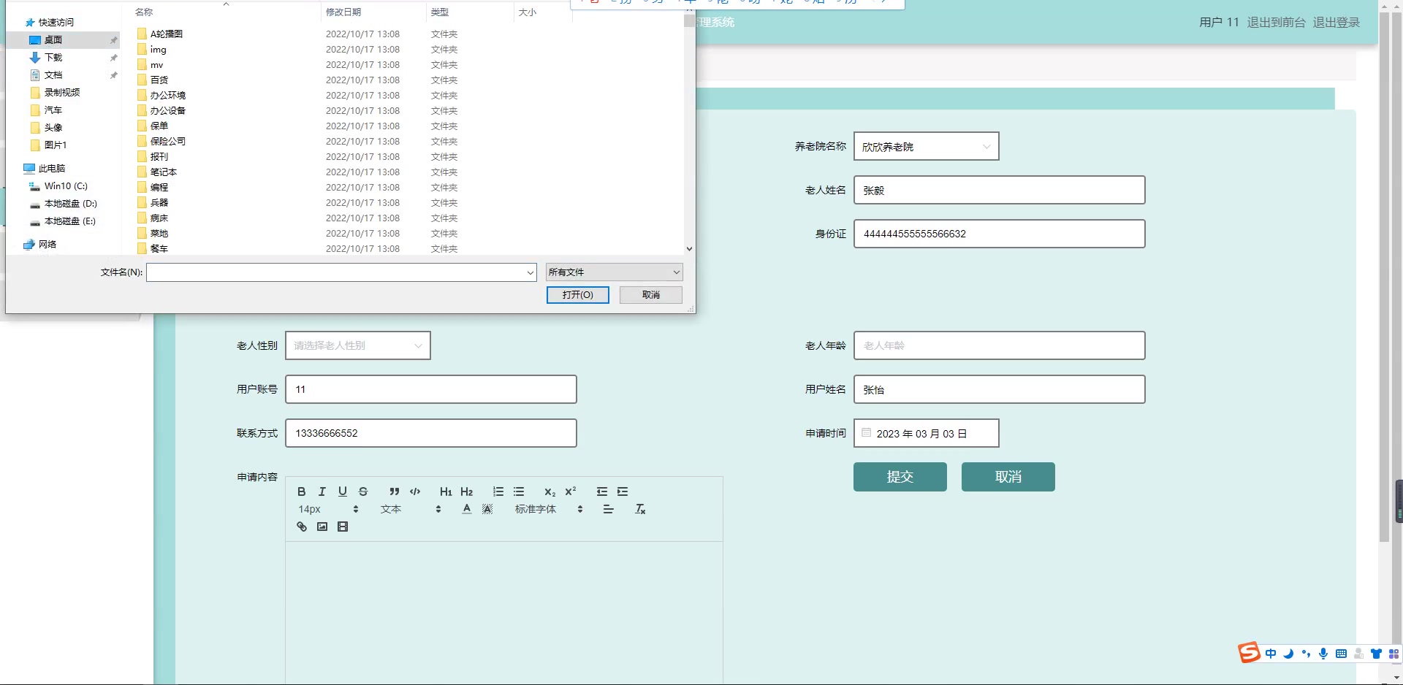This screenshot has height=685, width=1403.
Task: Submit the form with the 提交 button
Action: [900, 477]
